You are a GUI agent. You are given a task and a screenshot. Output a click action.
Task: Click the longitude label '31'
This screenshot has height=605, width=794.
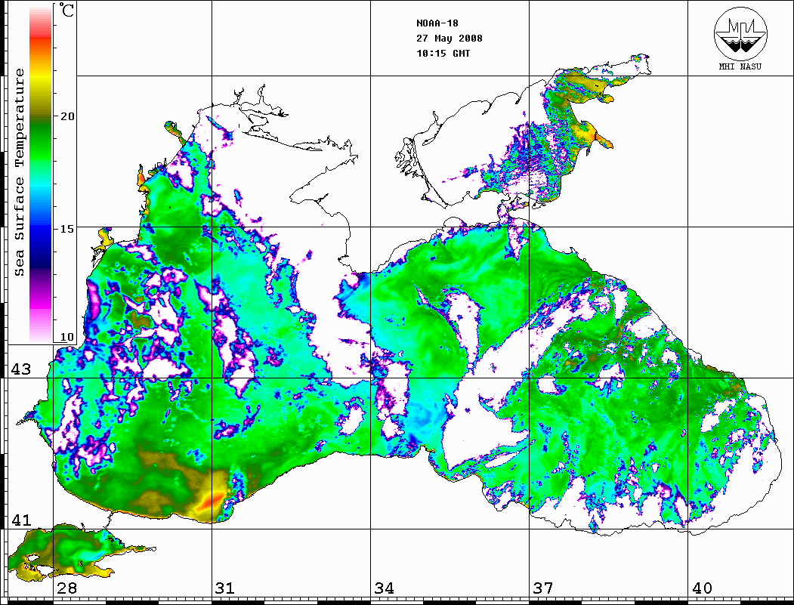point(225,588)
